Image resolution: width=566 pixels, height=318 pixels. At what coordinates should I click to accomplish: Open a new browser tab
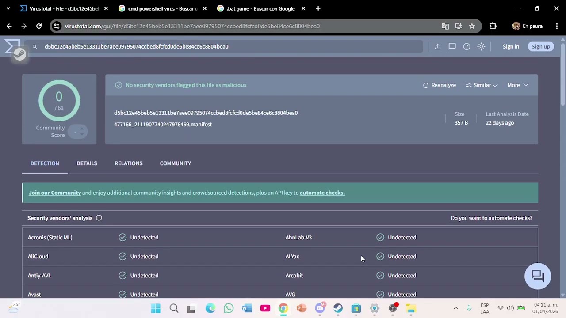click(318, 8)
